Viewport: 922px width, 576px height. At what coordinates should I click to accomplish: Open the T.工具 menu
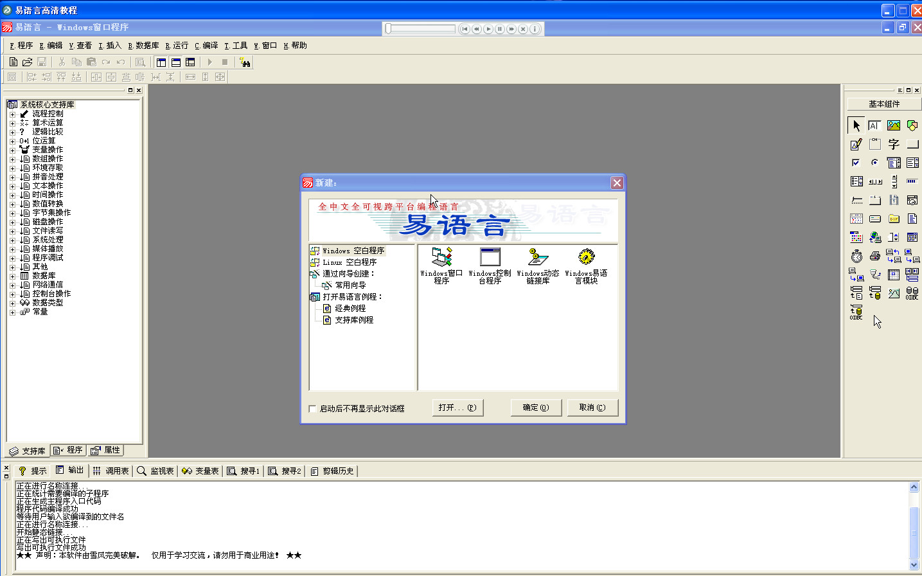pos(236,46)
